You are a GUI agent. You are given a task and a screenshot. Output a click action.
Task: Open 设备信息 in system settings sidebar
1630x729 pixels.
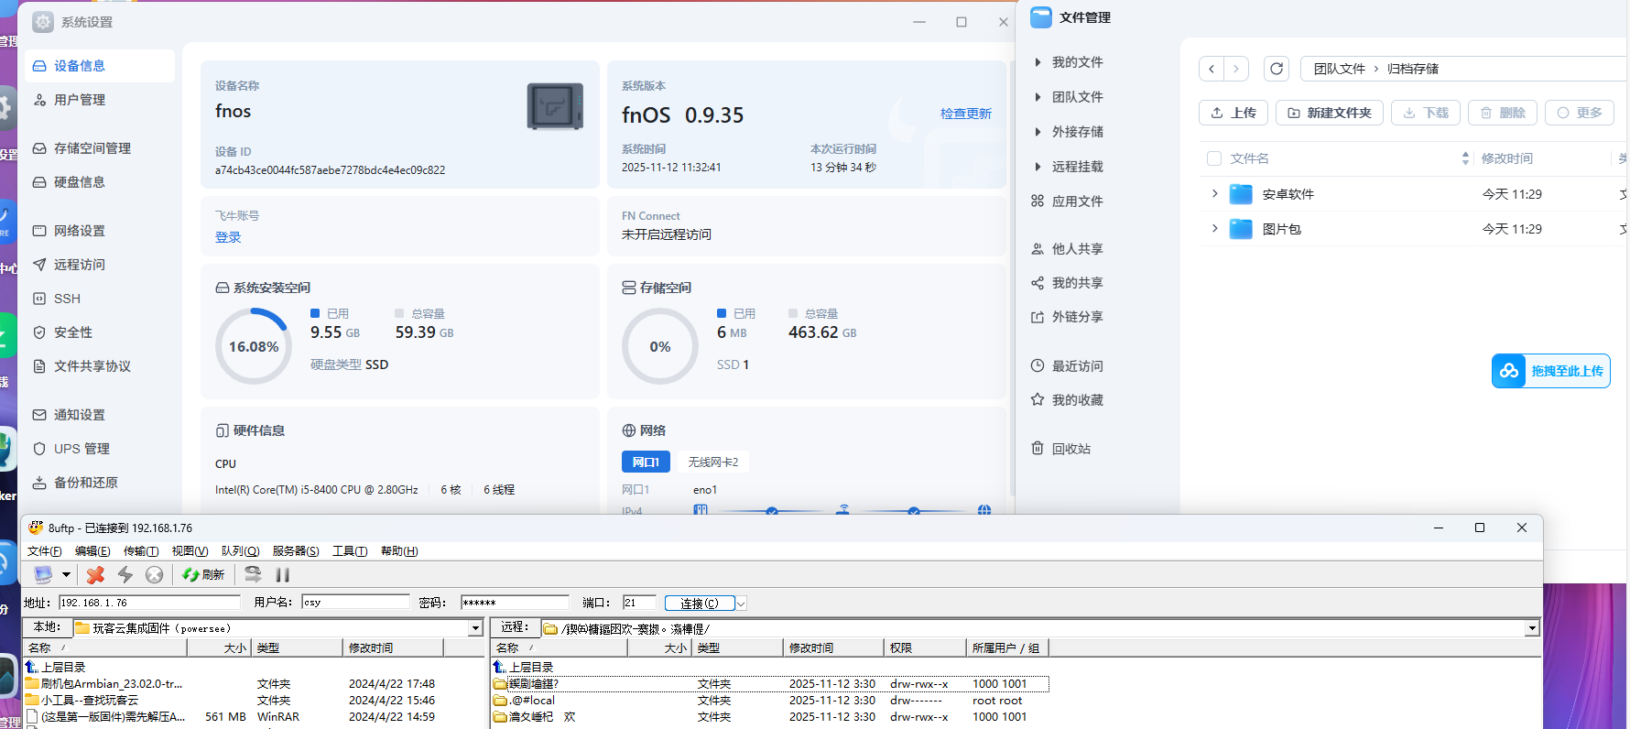100,66
